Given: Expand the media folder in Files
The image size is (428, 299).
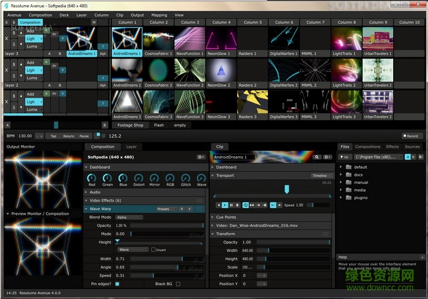Looking at the screenshot, I should [x=341, y=190].
